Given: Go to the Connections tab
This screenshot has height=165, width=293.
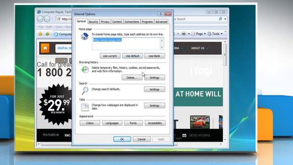Looking at the screenshot, I should coord(131,22).
